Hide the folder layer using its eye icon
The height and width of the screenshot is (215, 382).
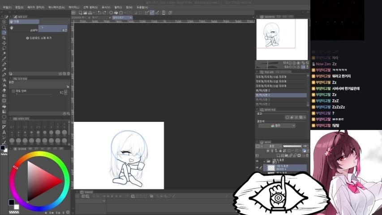257,161
